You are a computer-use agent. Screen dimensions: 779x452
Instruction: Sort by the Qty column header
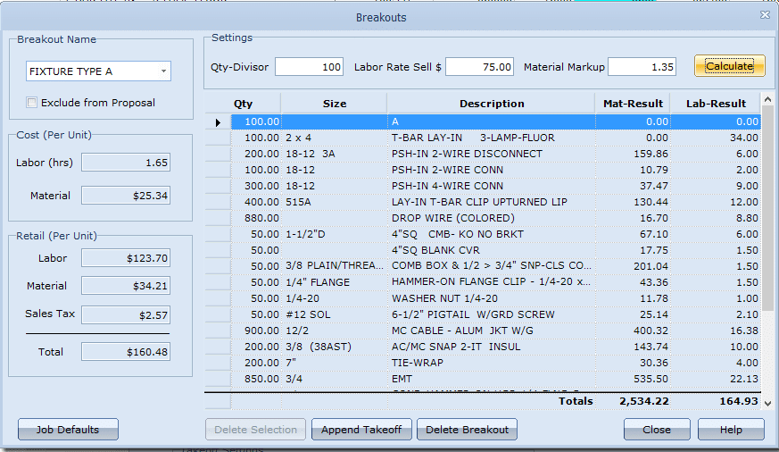tap(243, 104)
